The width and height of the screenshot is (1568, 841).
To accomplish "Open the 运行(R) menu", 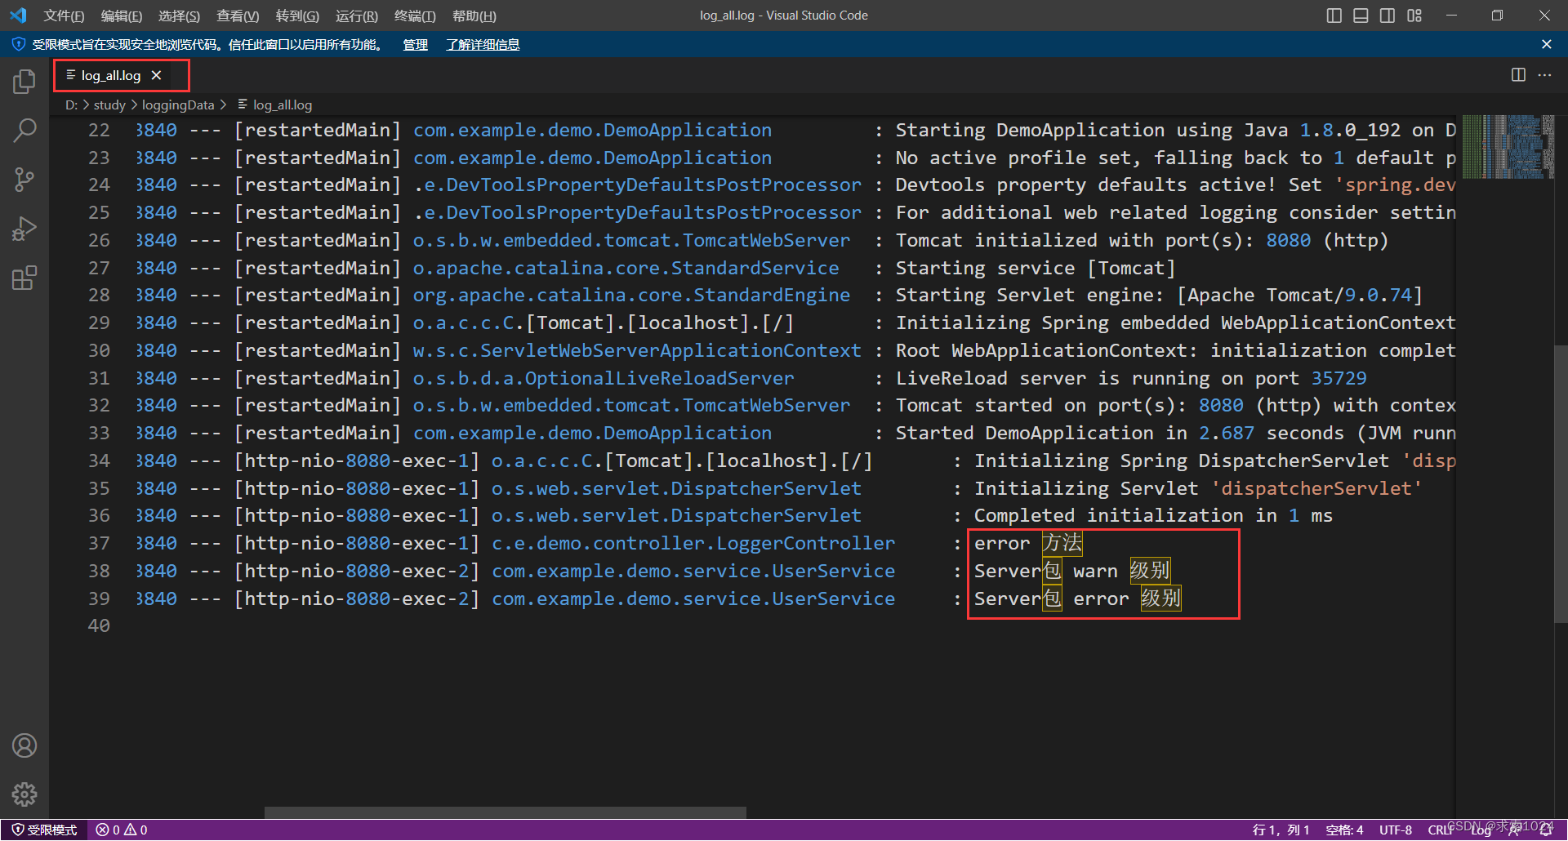I will (357, 16).
